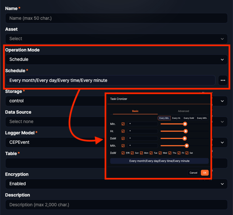Open the Operation Mode dropdown
The width and height of the screenshot is (233, 215).
pyautogui.click(x=116, y=60)
